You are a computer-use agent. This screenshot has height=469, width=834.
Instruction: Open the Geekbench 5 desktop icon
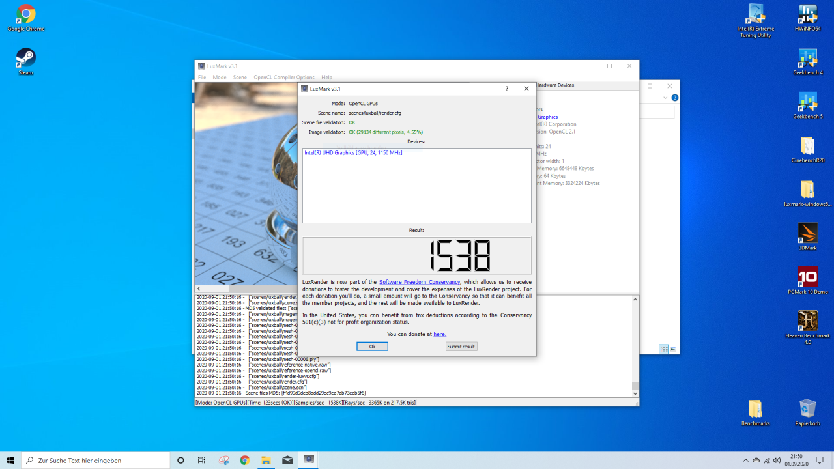tap(808, 106)
